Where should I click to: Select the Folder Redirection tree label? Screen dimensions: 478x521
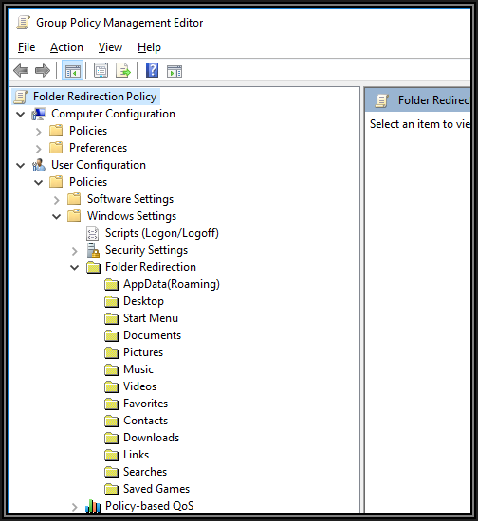(x=151, y=267)
